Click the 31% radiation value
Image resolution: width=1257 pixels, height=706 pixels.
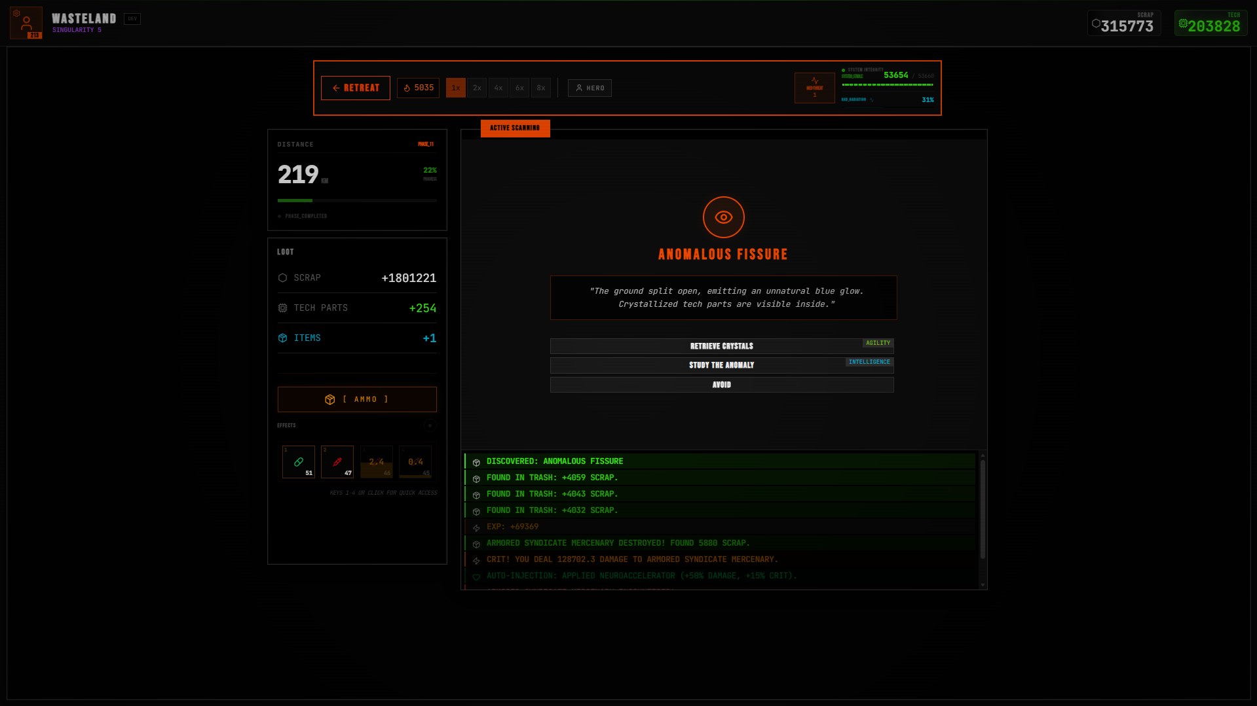coord(928,100)
